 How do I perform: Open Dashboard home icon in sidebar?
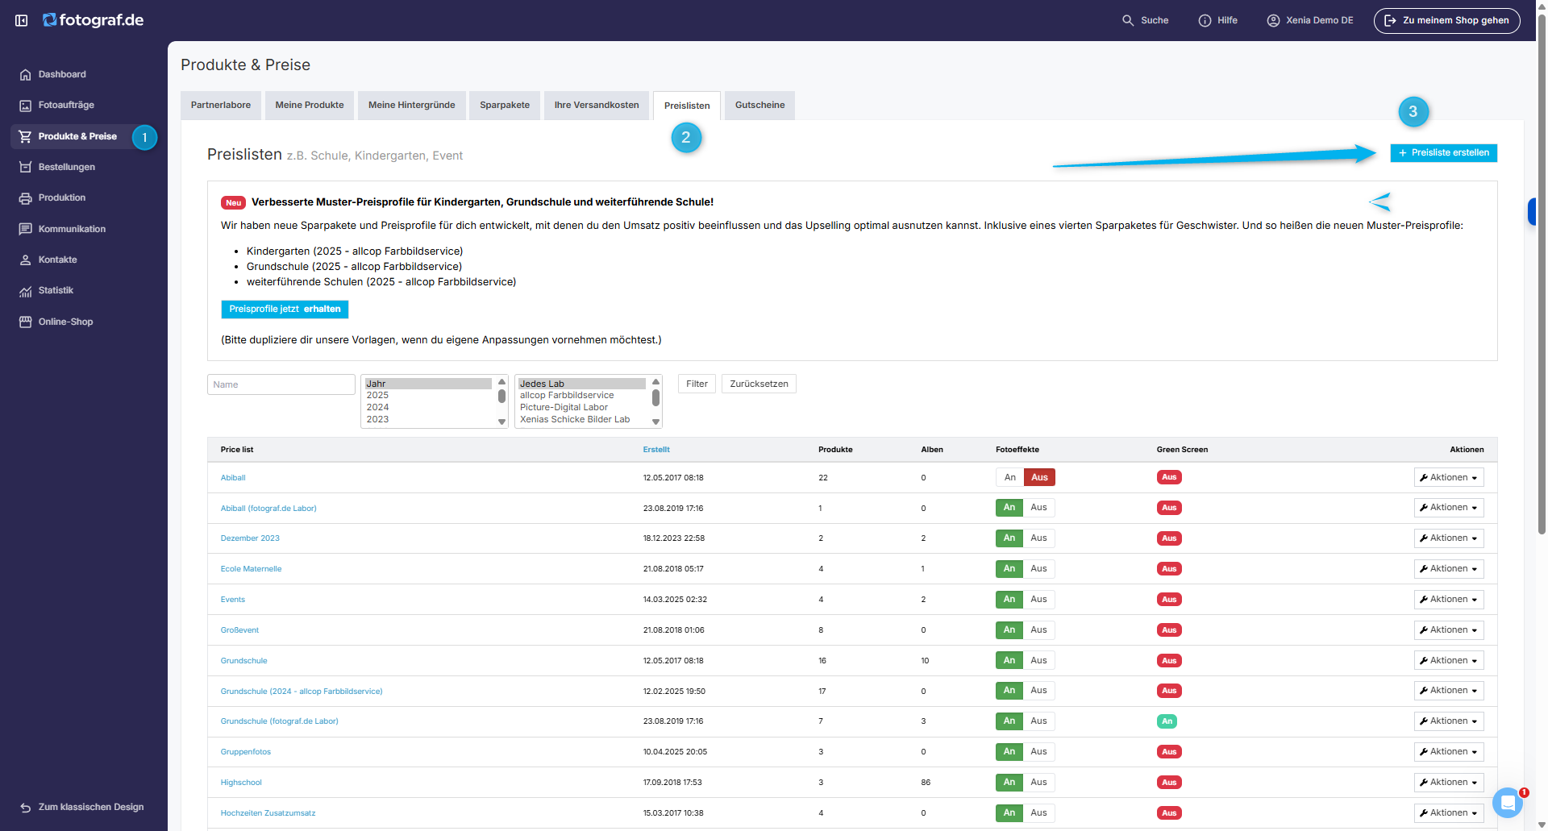pyautogui.click(x=25, y=74)
